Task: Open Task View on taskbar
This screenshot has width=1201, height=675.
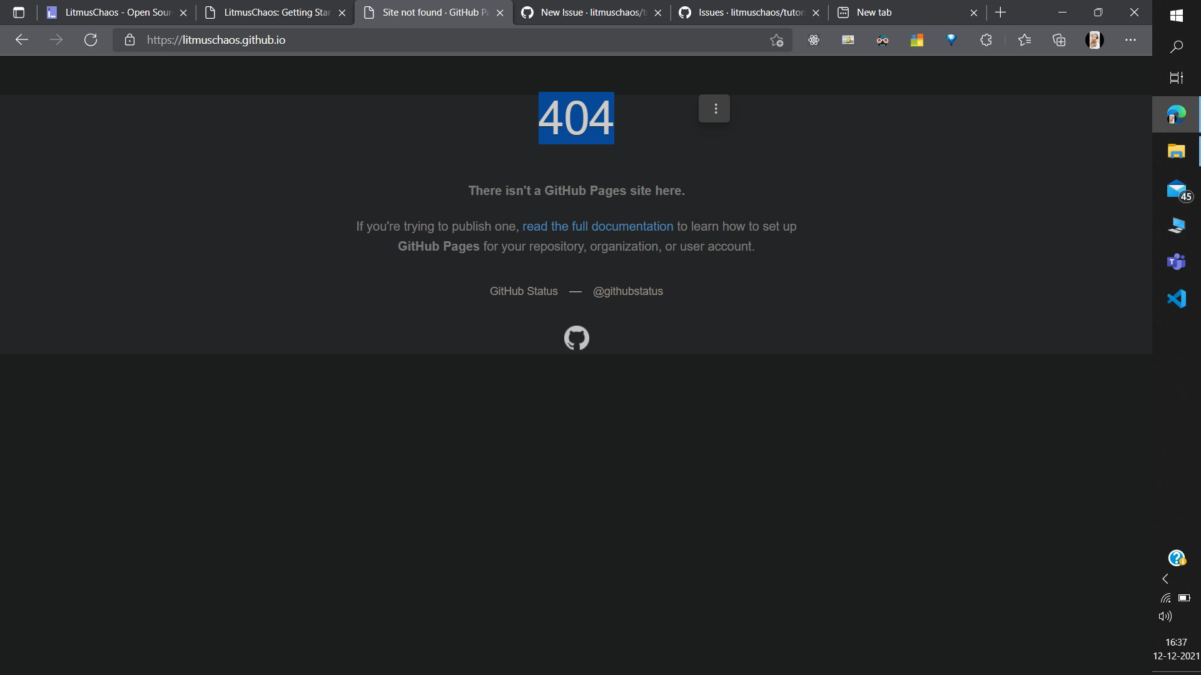Action: pos(1176,78)
